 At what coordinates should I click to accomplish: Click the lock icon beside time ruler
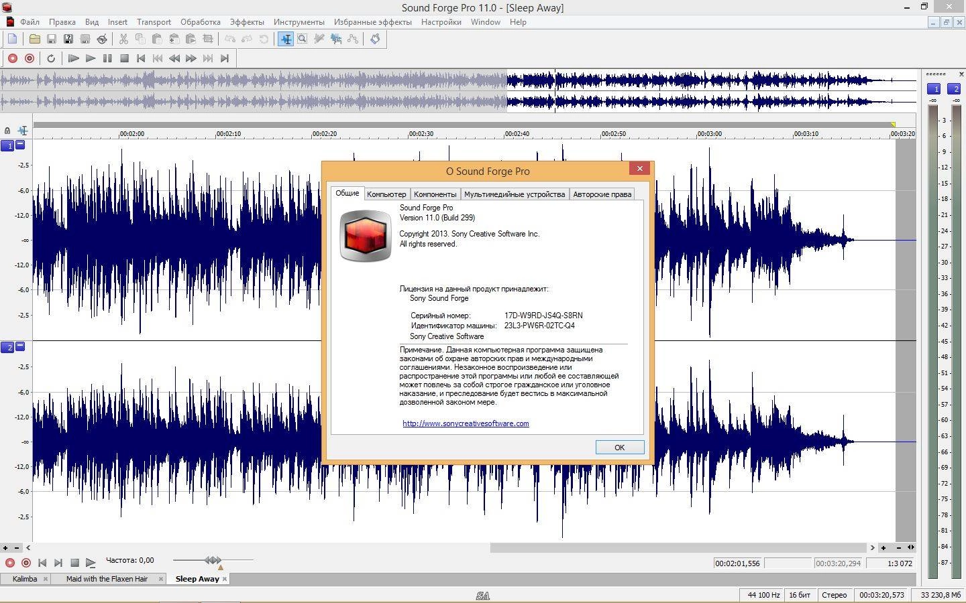[7, 131]
